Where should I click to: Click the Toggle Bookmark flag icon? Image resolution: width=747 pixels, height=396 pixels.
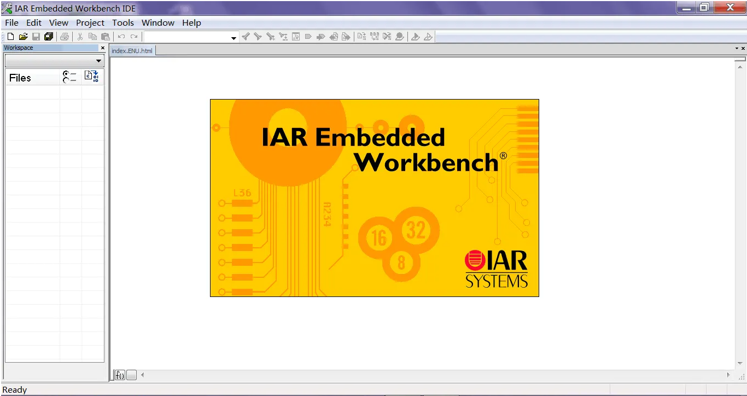(x=308, y=37)
